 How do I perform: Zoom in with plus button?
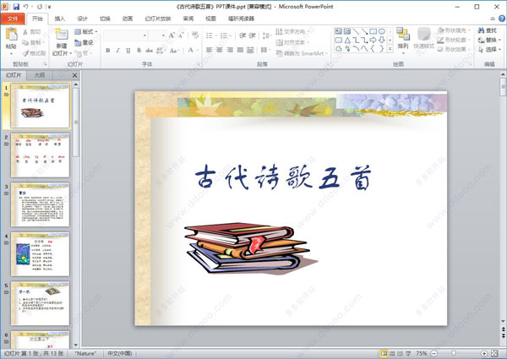click(483, 353)
